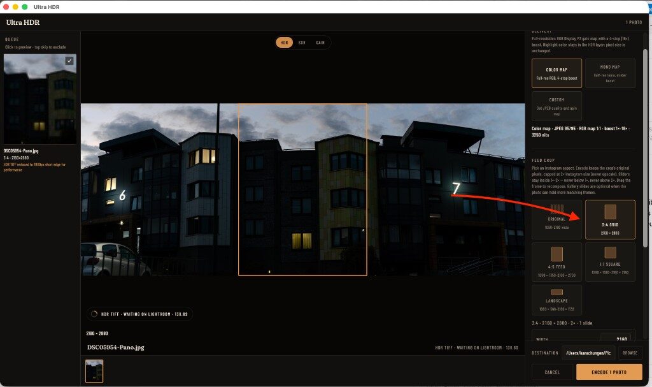Screen dimensions: 652x387
Task: Switch preview to SDR mode
Action: tap(302, 43)
